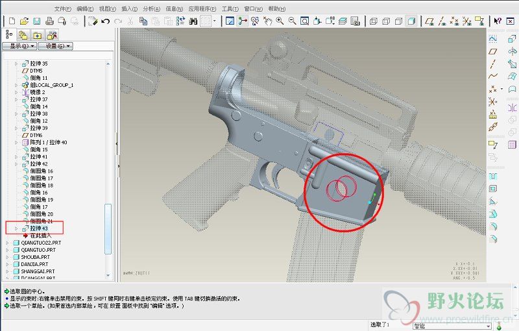Switch to Hidden Line display
The height and width of the screenshot is (331, 519).
coord(386,21)
